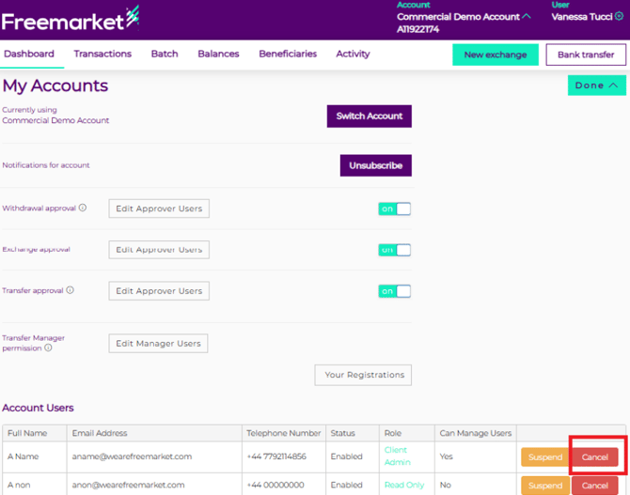Image resolution: width=630 pixels, height=495 pixels.
Task: Cancel the A Name user
Action: [x=594, y=457]
